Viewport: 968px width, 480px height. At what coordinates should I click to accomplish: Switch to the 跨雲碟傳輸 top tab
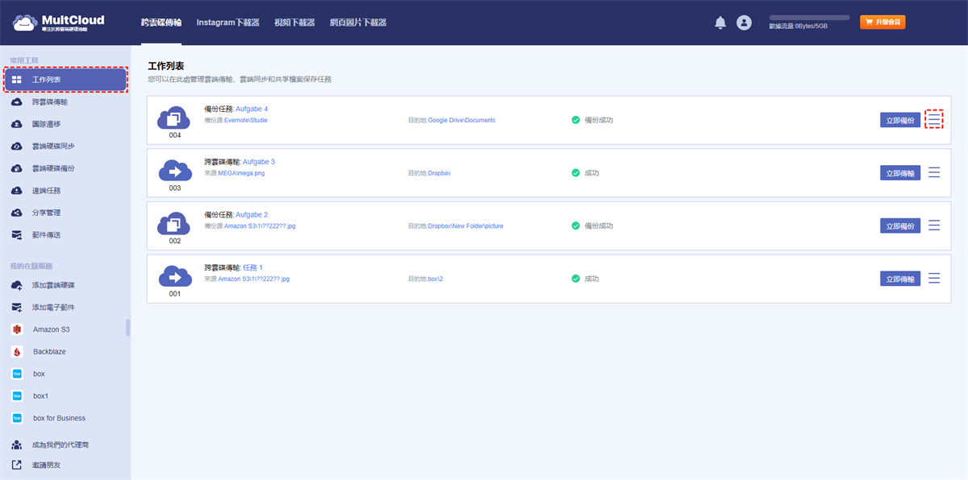click(x=161, y=23)
